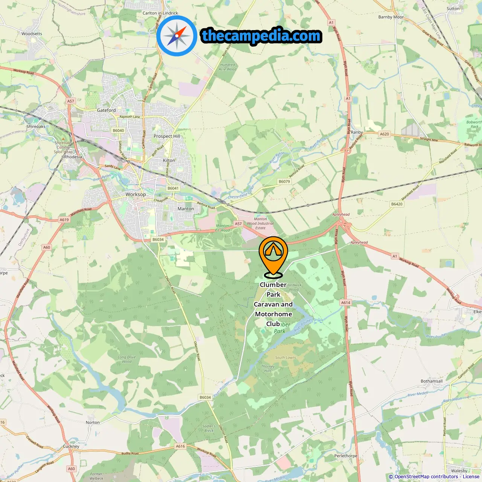This screenshot has height=482, width=482.
Task: Click the A616 road shield
Action: click(180, 446)
